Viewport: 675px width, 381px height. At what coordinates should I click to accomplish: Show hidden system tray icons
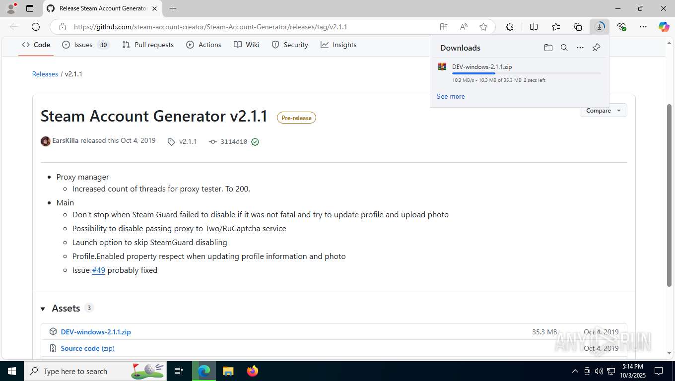[575, 371]
